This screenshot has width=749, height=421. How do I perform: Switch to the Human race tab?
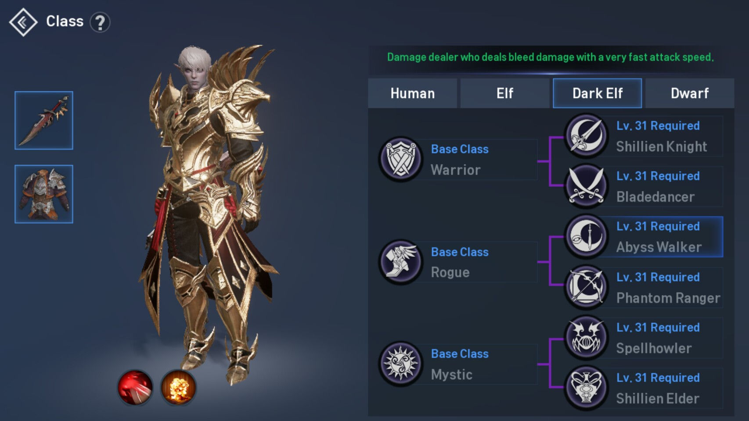pyautogui.click(x=412, y=93)
